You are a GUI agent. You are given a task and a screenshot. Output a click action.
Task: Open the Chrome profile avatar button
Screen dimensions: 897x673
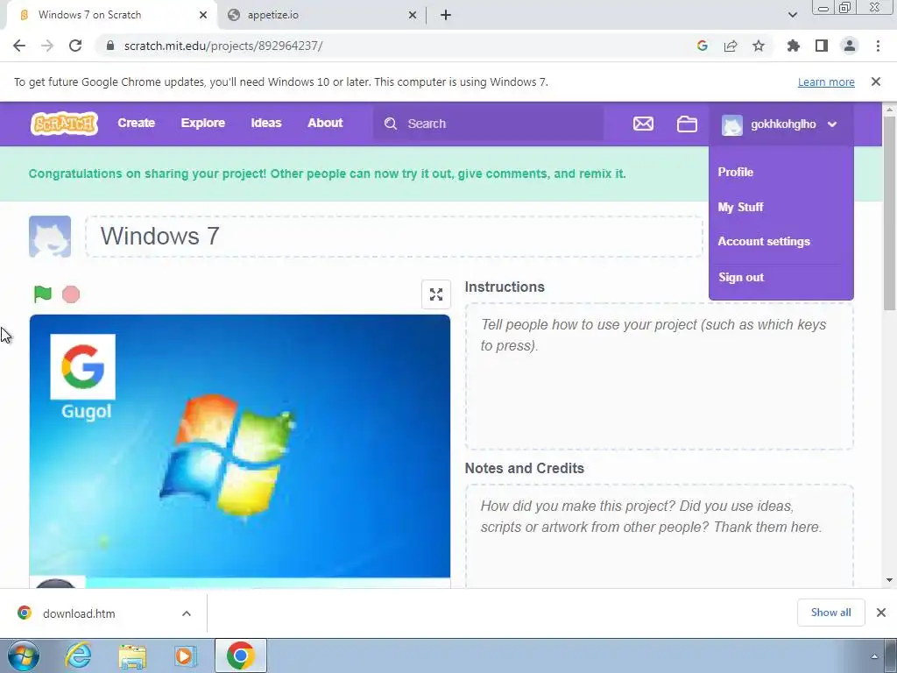pyautogui.click(x=850, y=46)
